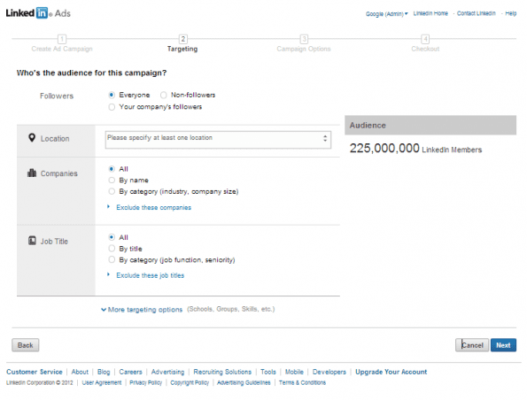Go to LinkedIn Home link
Screen dimensions: 527x400
(430, 13)
